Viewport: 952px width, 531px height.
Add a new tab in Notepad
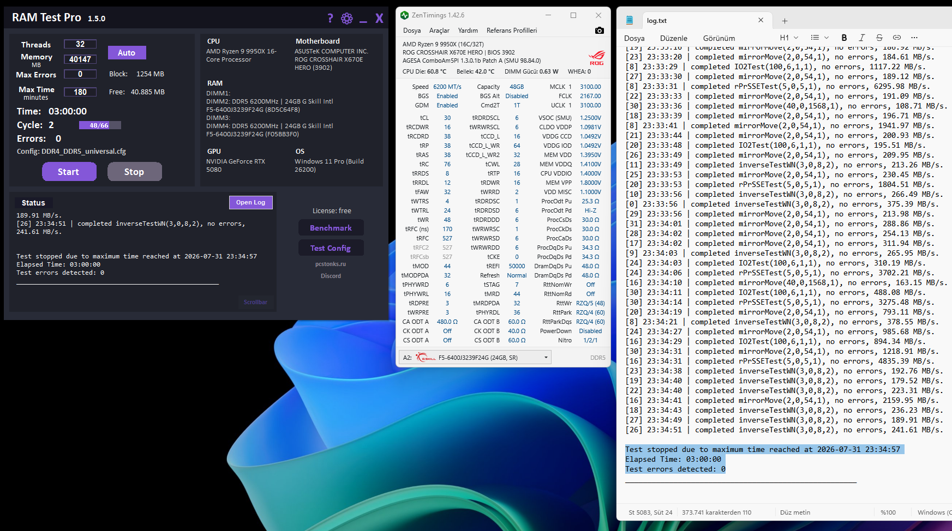785,21
